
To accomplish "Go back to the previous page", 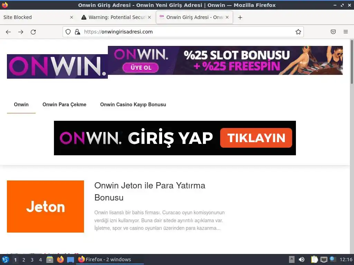I will [x=8, y=32].
